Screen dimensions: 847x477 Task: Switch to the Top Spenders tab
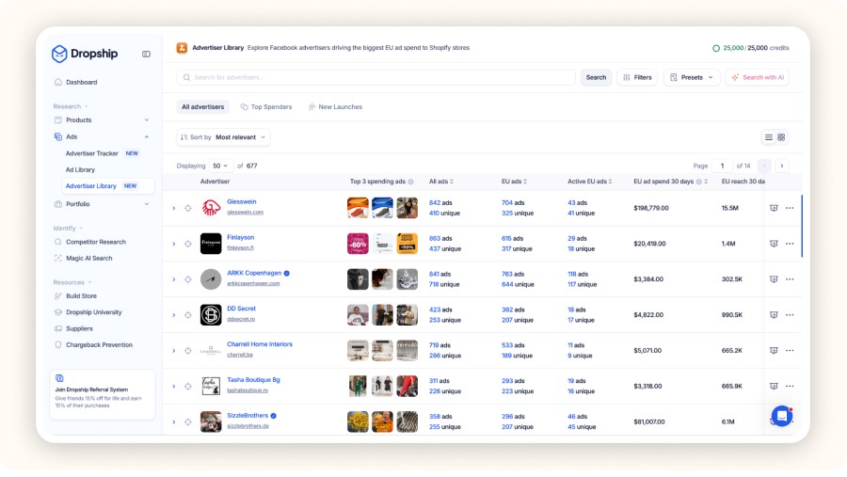point(266,107)
